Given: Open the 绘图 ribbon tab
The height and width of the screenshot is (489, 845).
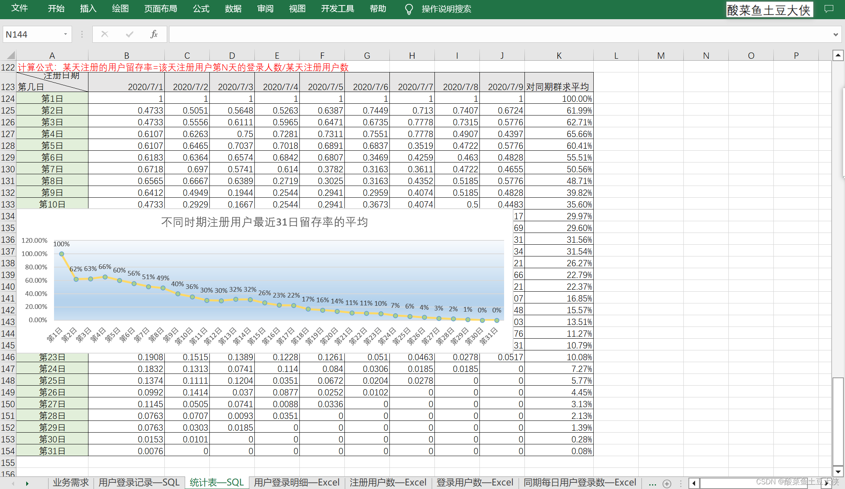Looking at the screenshot, I should (120, 9).
